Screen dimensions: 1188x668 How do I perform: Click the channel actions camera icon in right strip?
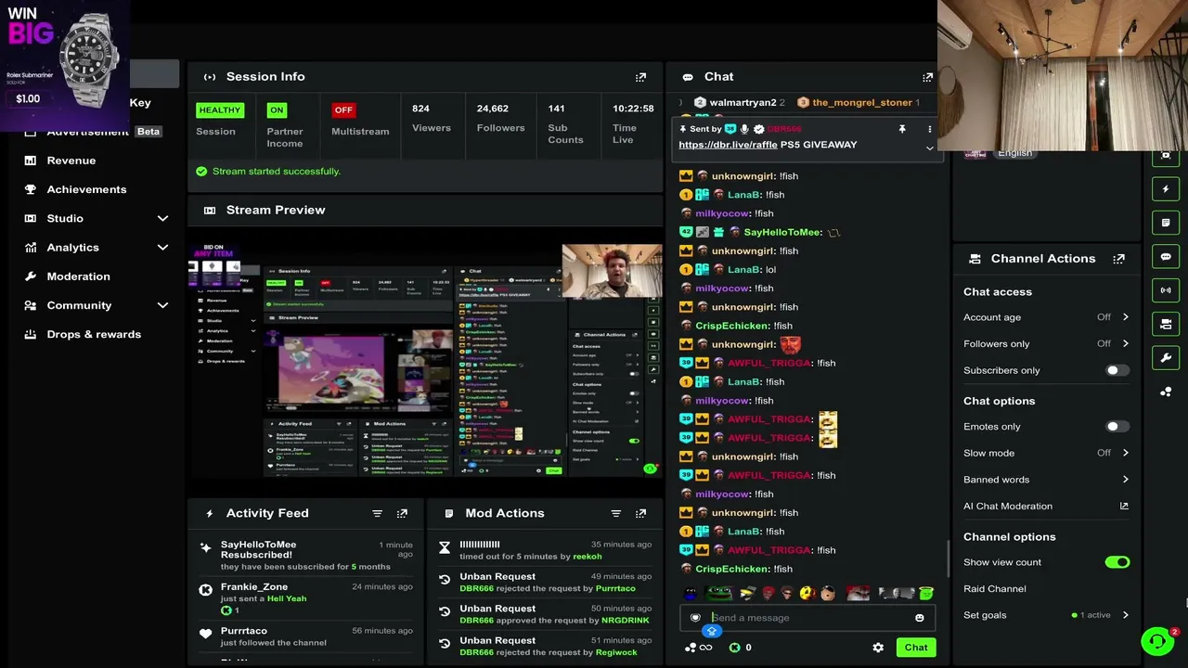click(x=1166, y=324)
